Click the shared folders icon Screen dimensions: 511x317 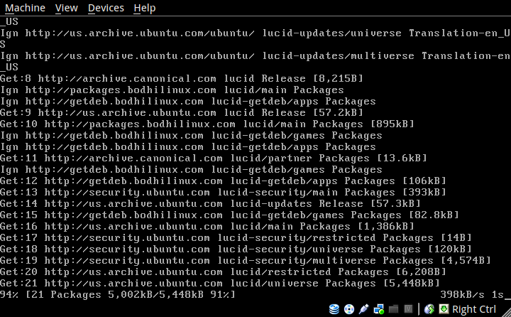point(392,309)
